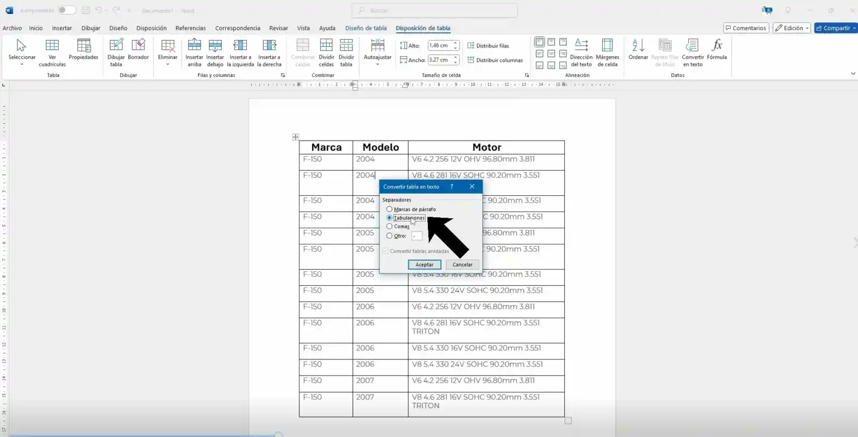The height and width of the screenshot is (437, 858).
Task: Click the Ancho width field
Action: (x=440, y=60)
